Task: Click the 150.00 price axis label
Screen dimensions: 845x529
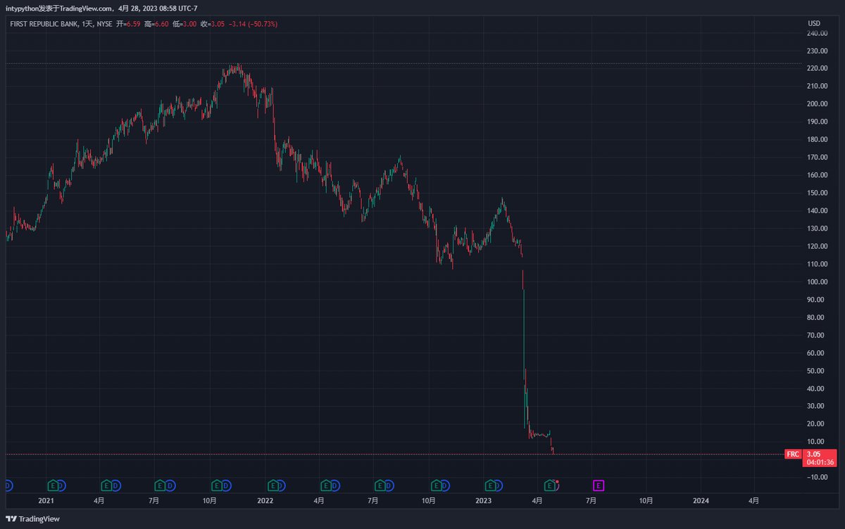Action: 817,193
